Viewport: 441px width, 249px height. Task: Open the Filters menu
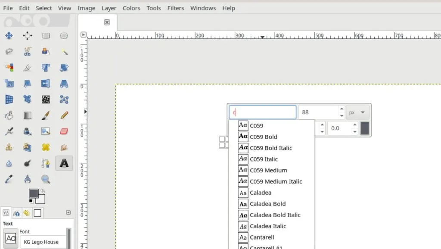coord(176,8)
